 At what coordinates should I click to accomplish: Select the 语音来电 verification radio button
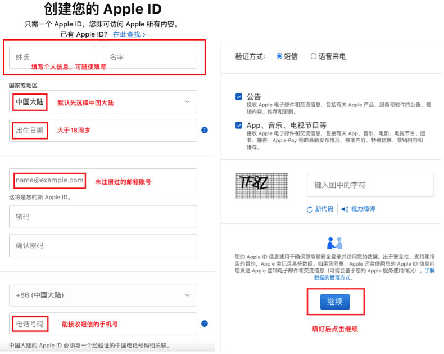click(314, 56)
